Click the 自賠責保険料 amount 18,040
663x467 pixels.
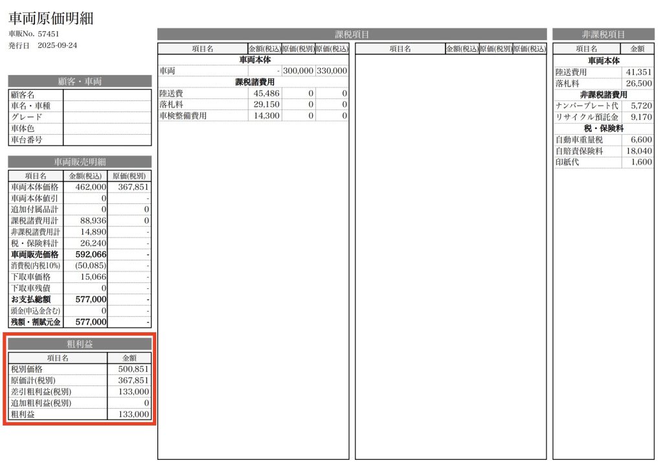[638, 151]
